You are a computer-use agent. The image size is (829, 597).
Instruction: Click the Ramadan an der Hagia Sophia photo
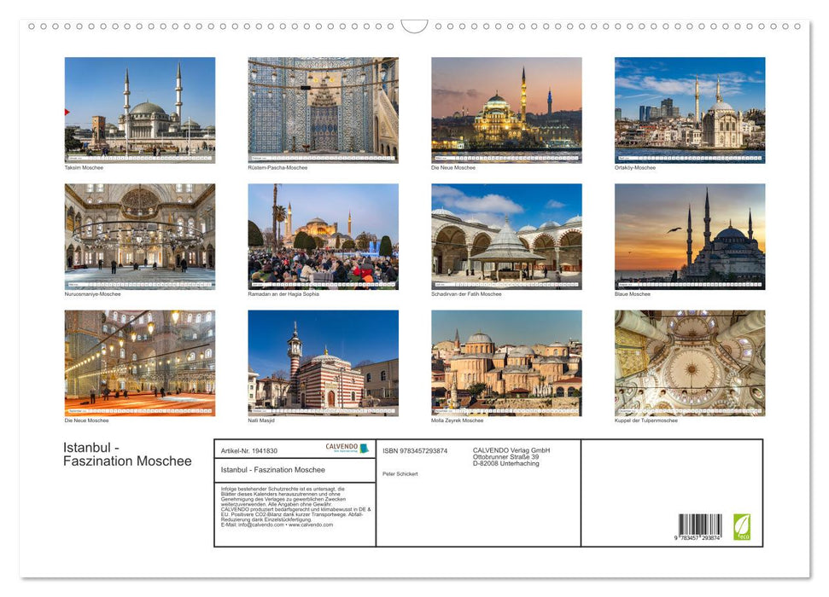tap(323, 235)
